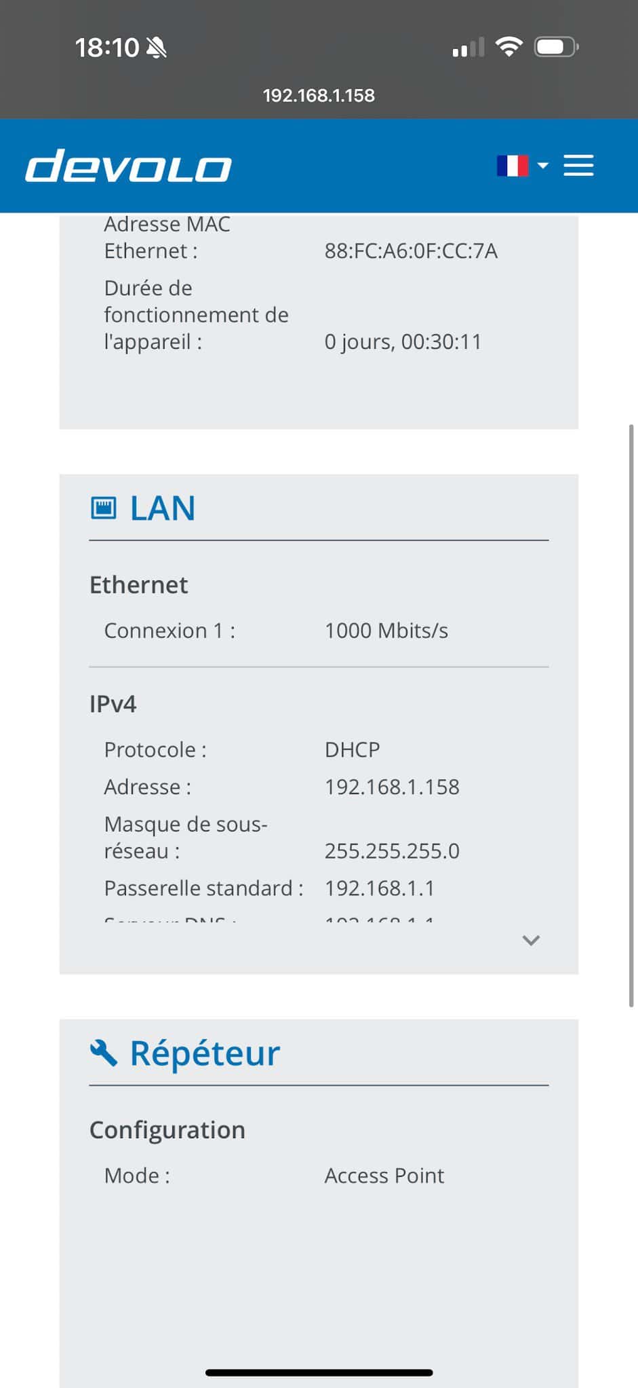Open the hamburger navigation menu
This screenshot has width=638, height=1388.
(x=578, y=166)
